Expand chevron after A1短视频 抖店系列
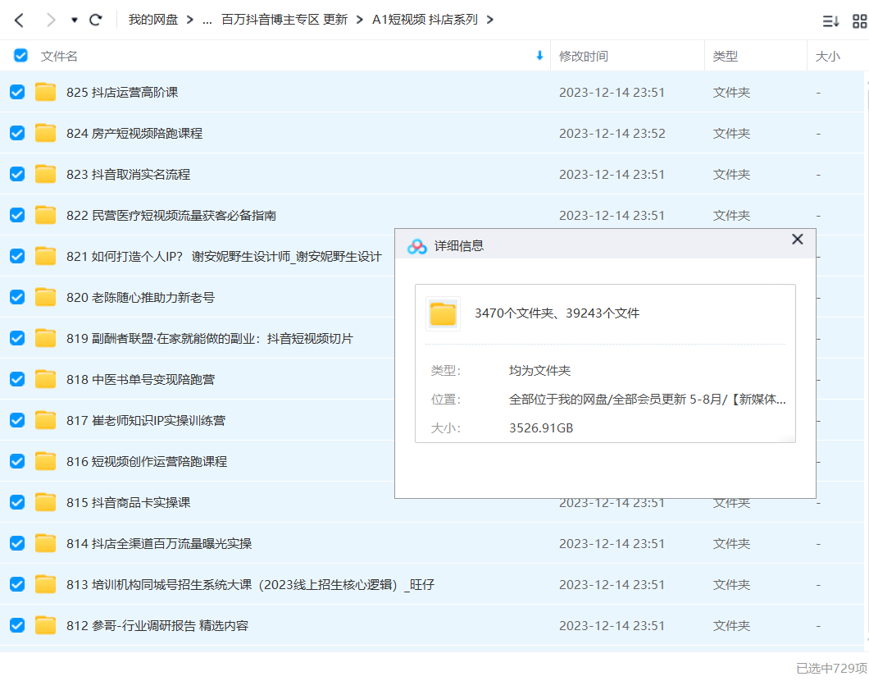The width and height of the screenshot is (869, 681). click(x=490, y=20)
